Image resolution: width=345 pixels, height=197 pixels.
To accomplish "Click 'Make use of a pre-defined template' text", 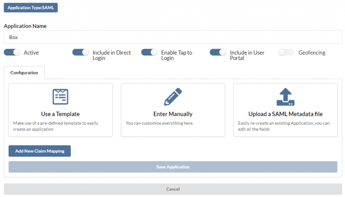I will click(x=56, y=126).
